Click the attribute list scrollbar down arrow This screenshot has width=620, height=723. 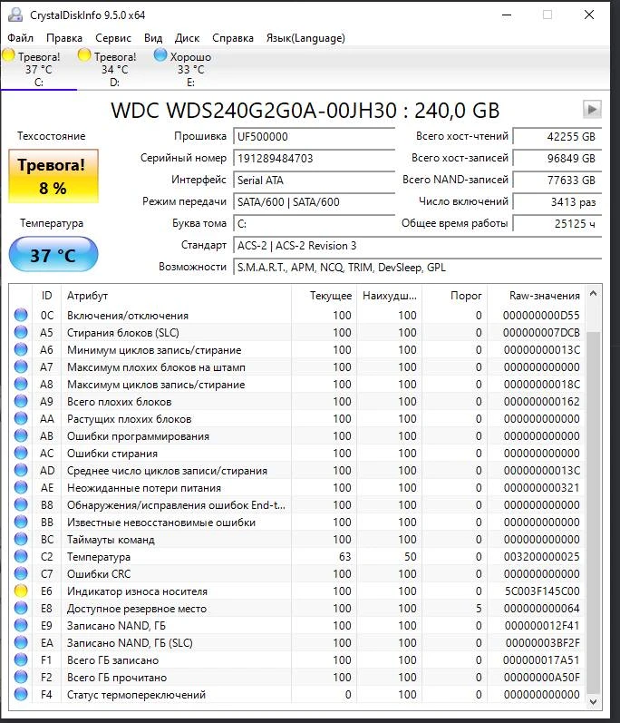[594, 702]
